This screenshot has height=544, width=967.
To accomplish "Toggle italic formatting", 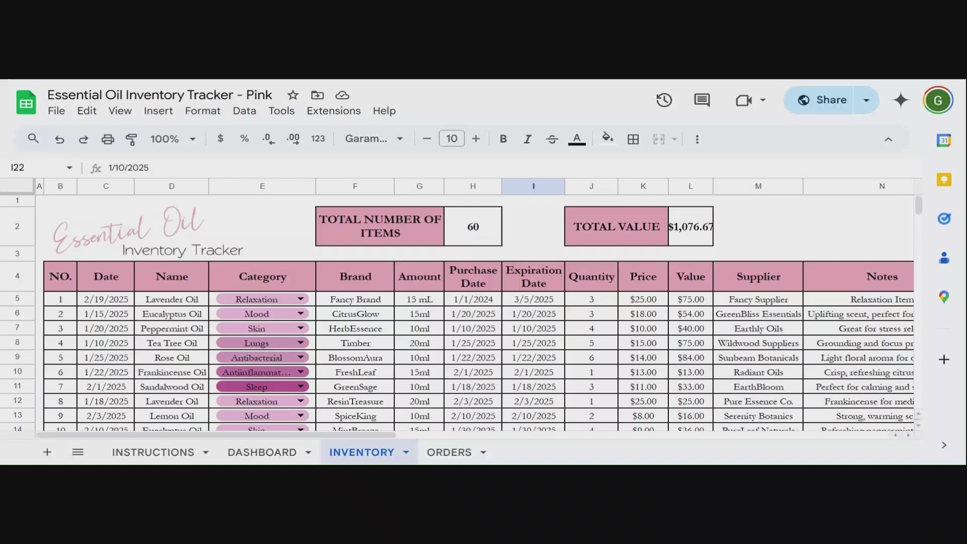I will [x=527, y=139].
